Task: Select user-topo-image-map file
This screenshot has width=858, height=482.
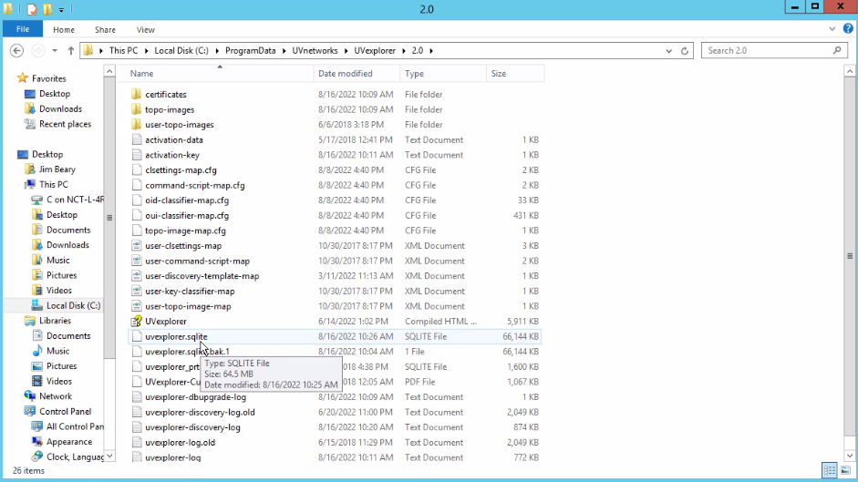Action: click(188, 306)
